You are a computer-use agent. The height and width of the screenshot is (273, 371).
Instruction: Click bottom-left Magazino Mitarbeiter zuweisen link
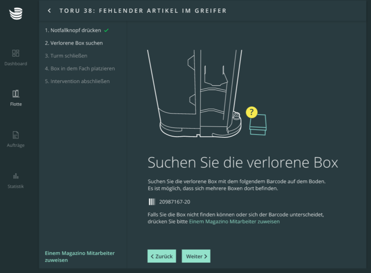click(x=80, y=256)
